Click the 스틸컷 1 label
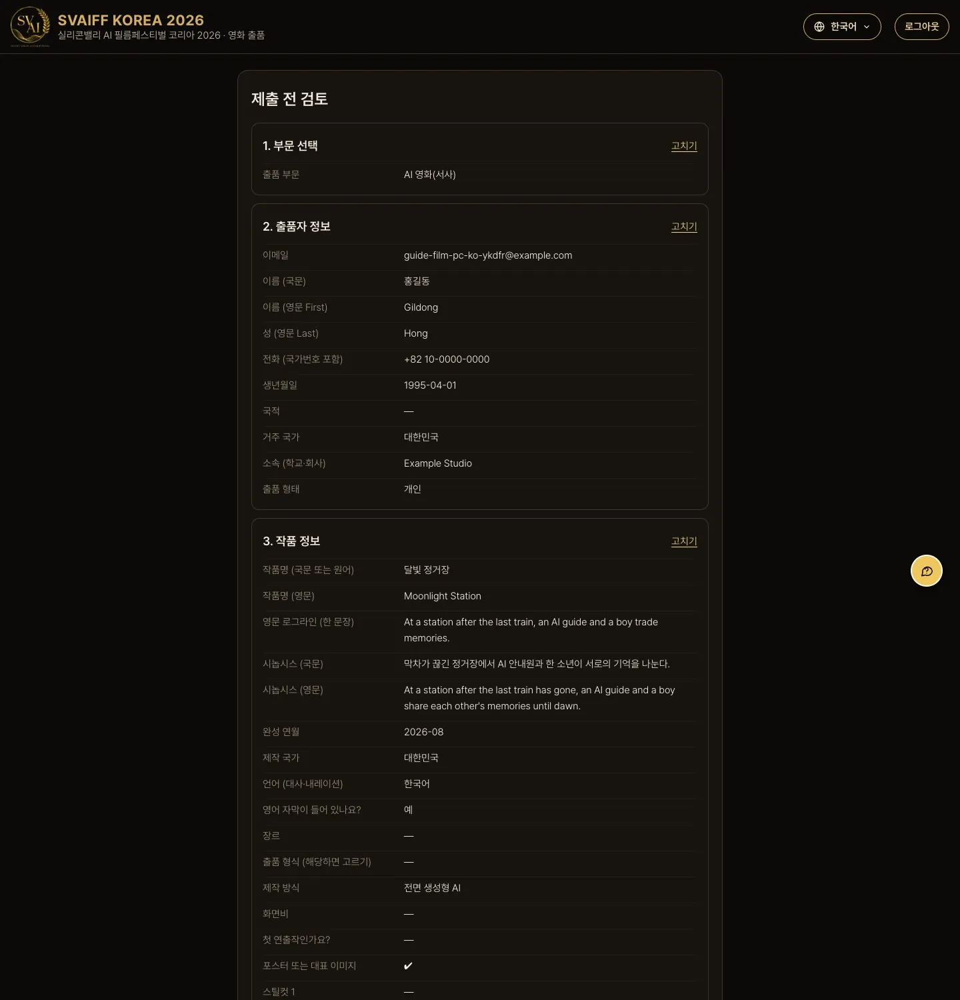This screenshot has width=960, height=1000. [x=279, y=992]
